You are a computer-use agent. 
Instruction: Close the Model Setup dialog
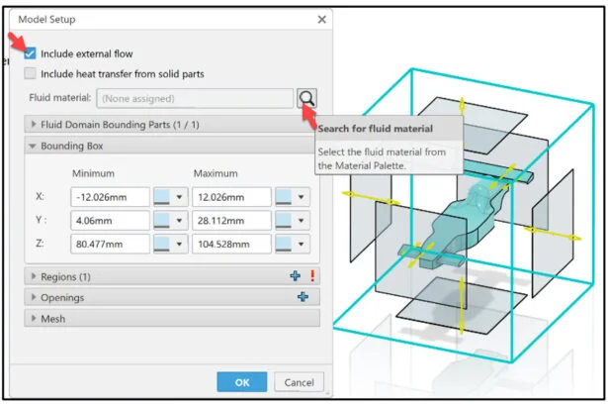(x=321, y=19)
